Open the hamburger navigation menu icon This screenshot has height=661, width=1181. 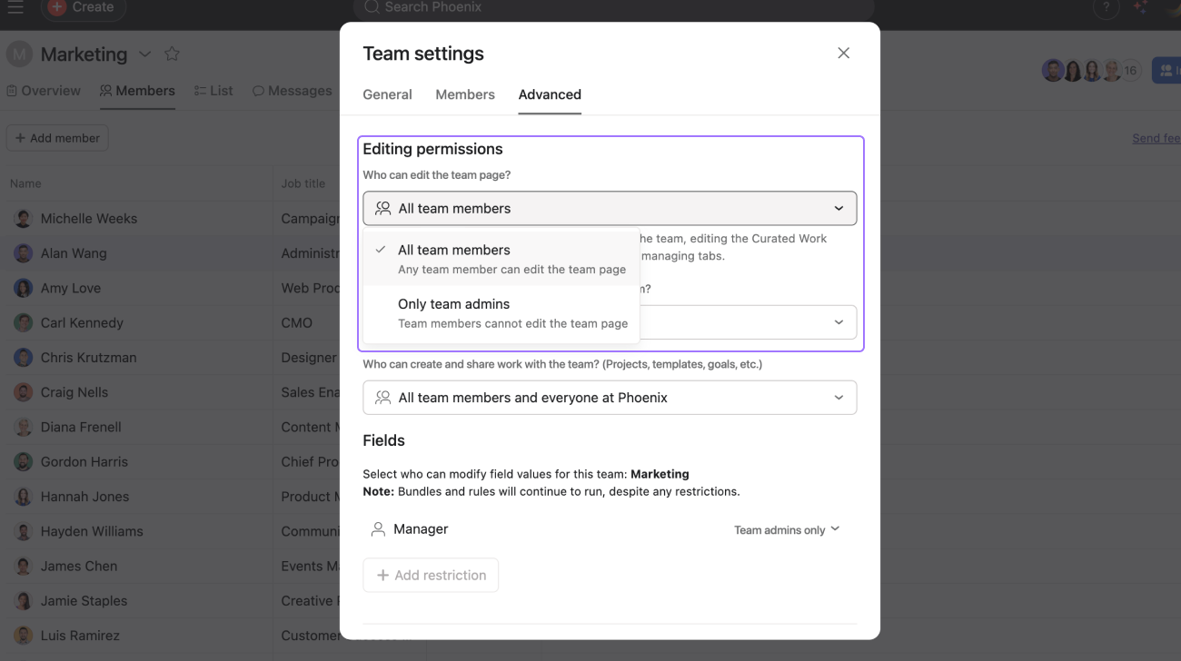pyautogui.click(x=15, y=7)
